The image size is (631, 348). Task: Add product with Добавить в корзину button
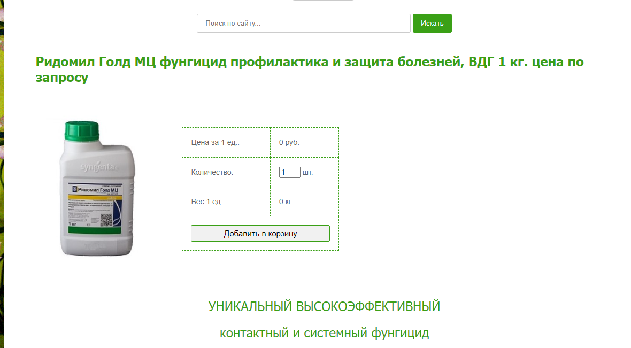click(x=260, y=234)
